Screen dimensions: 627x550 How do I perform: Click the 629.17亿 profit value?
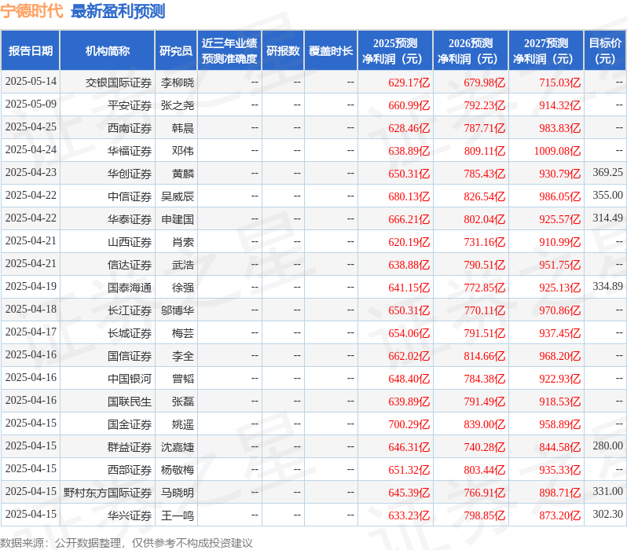(409, 82)
